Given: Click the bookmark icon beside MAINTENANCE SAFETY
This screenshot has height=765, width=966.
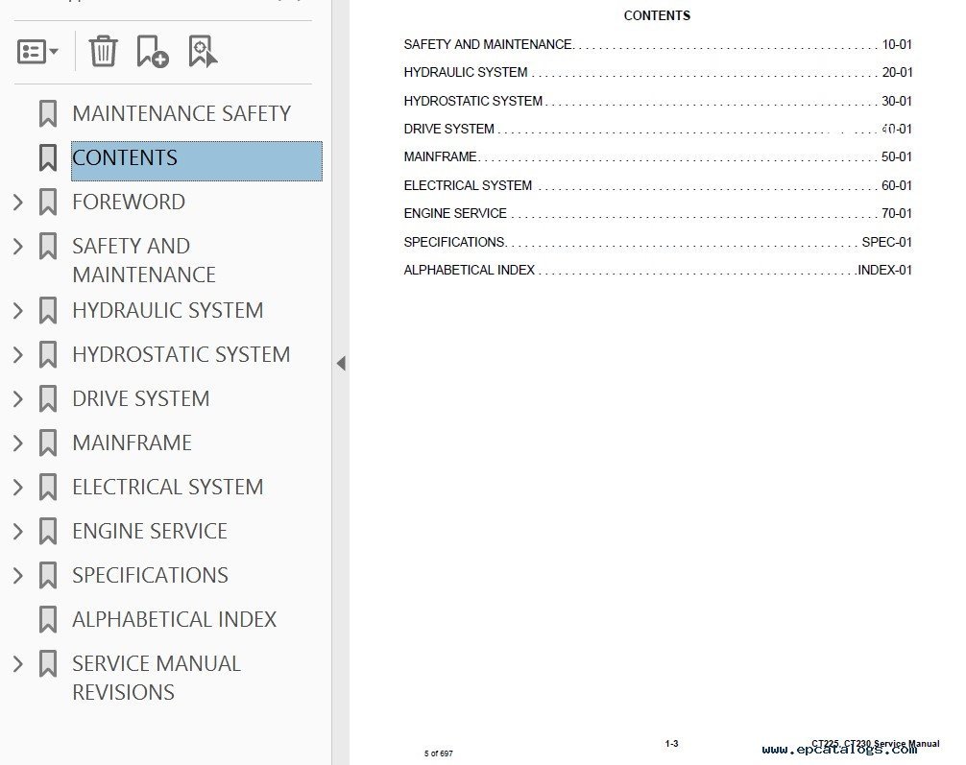Looking at the screenshot, I should coord(47,113).
